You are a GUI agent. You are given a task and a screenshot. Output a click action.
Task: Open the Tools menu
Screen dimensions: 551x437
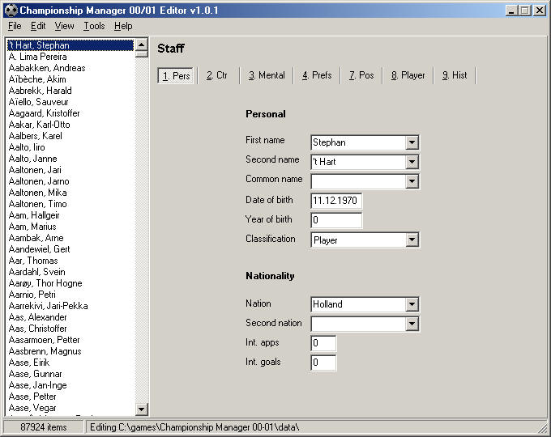(x=94, y=26)
